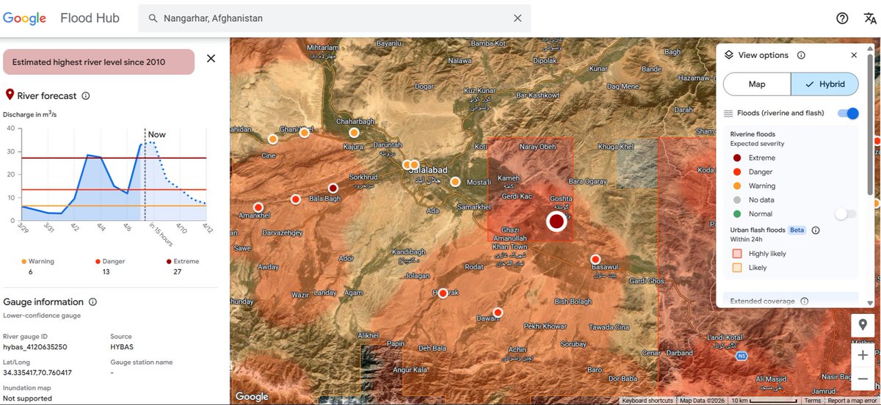Open the River forecast info icon
This screenshot has height=405, width=881.
(86, 96)
